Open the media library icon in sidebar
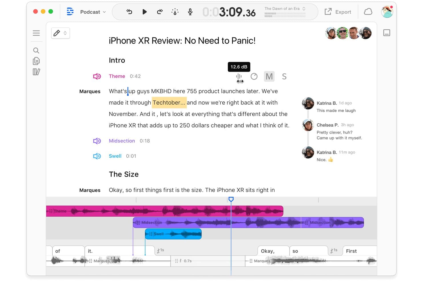423x282 pixels. (36, 72)
